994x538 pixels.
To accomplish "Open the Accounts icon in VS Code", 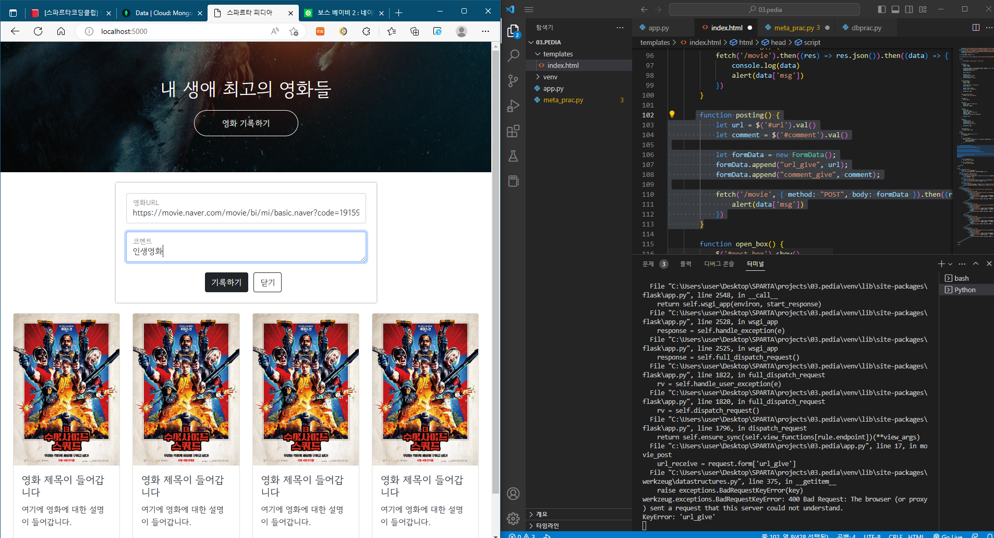I will point(513,494).
